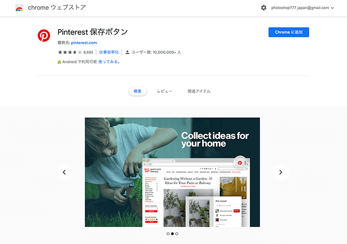Switch to the レビュー tab
The width and height of the screenshot is (347, 244).
click(x=164, y=91)
